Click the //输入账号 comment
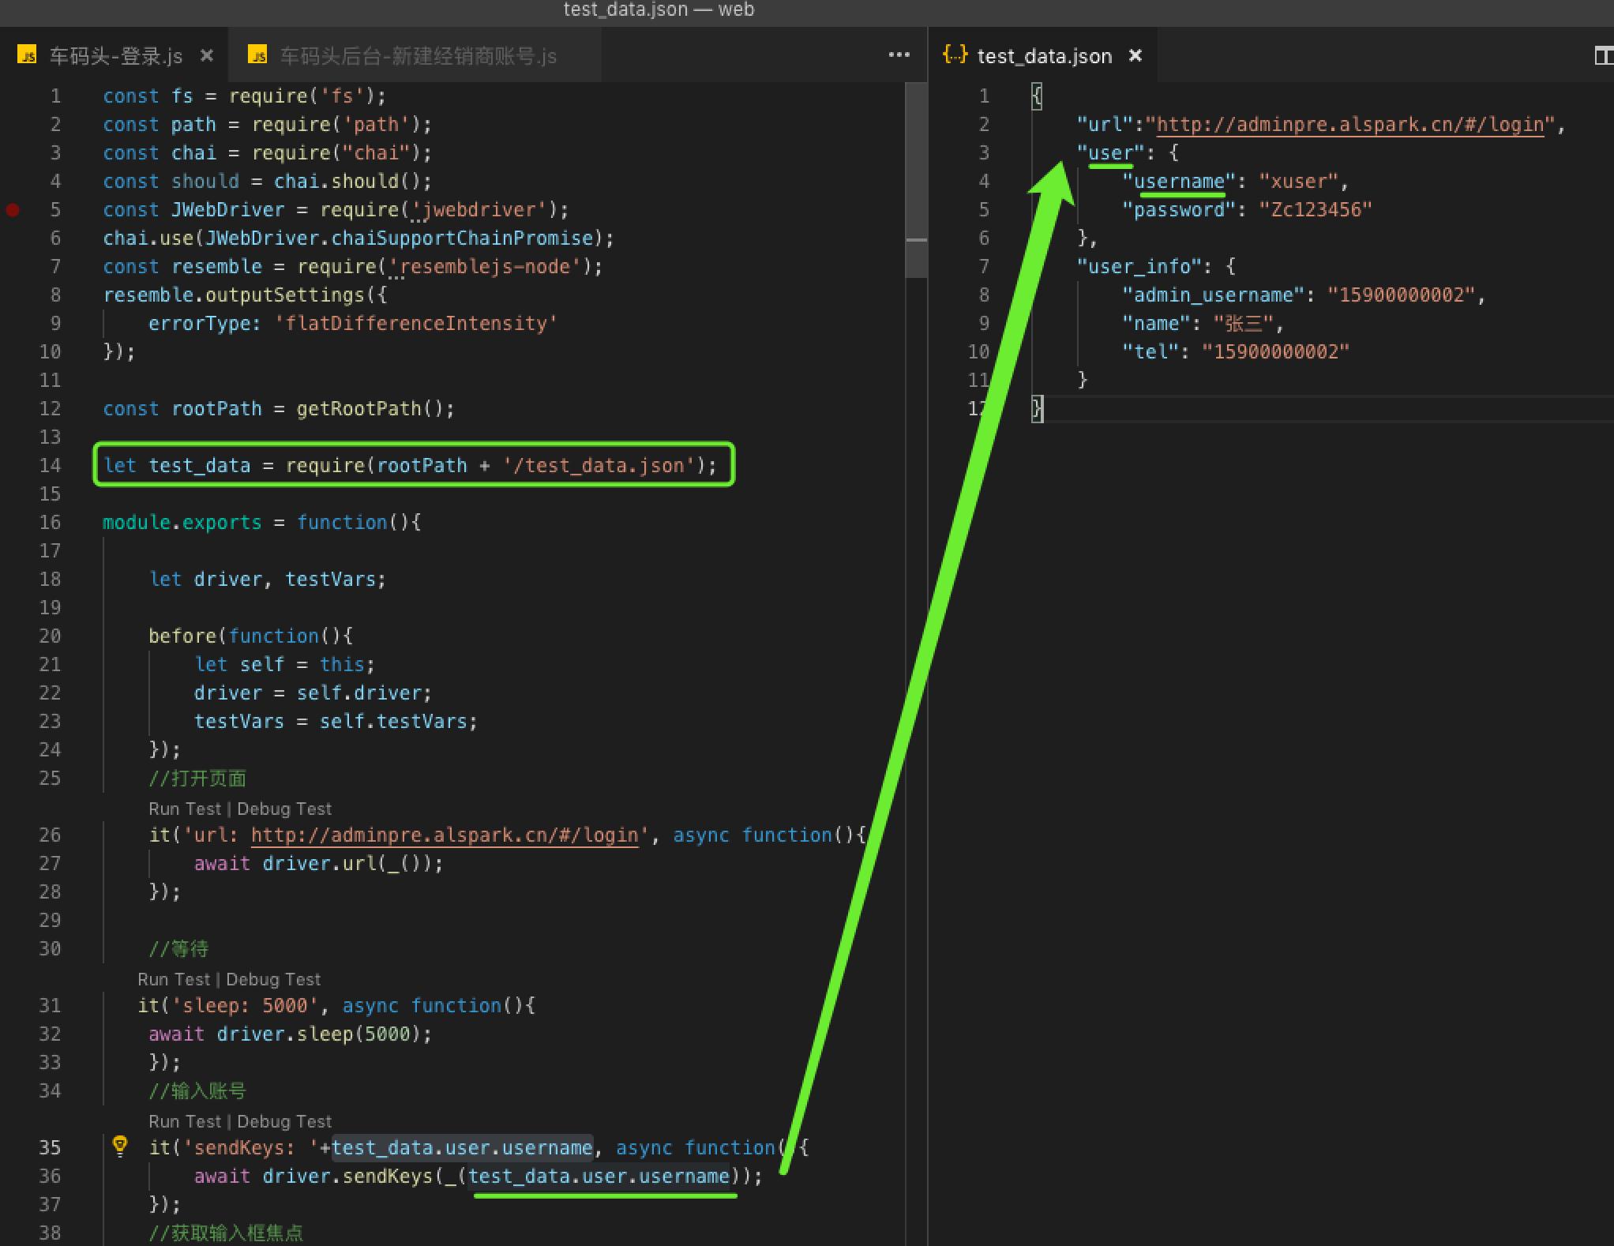Image resolution: width=1614 pixels, height=1246 pixels. [197, 1090]
